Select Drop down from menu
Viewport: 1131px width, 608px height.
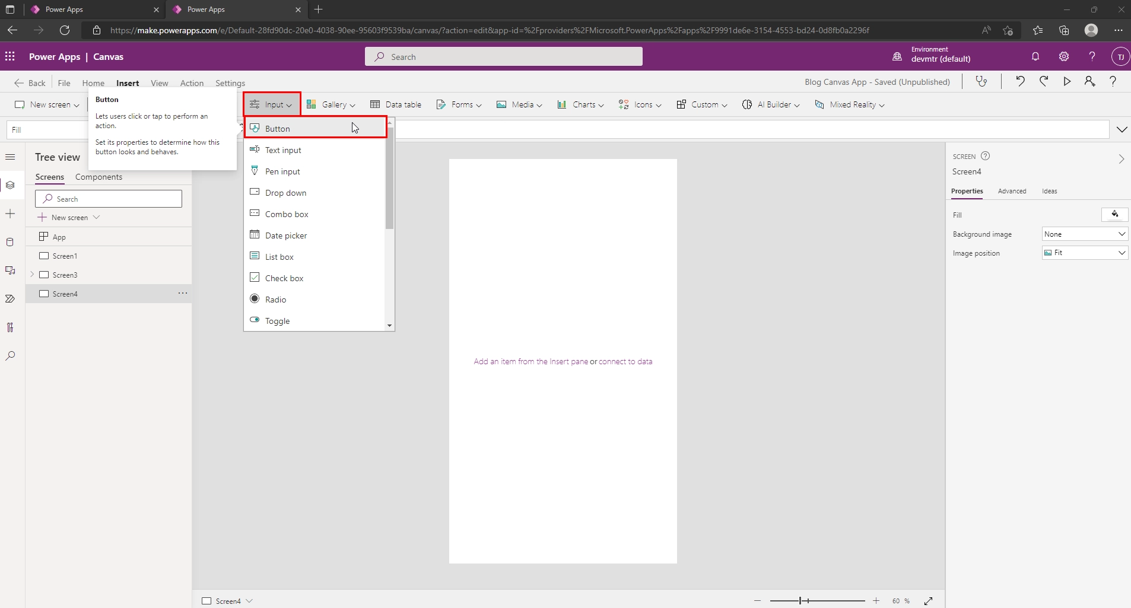point(314,193)
